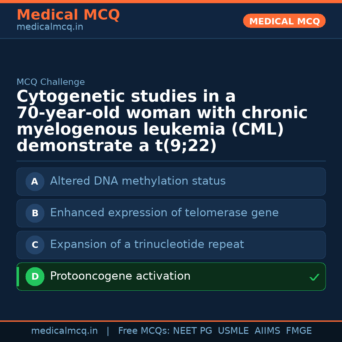342x342 pixels.
Task: Open the medicalmcq.in link below the header title
Action: (50, 27)
